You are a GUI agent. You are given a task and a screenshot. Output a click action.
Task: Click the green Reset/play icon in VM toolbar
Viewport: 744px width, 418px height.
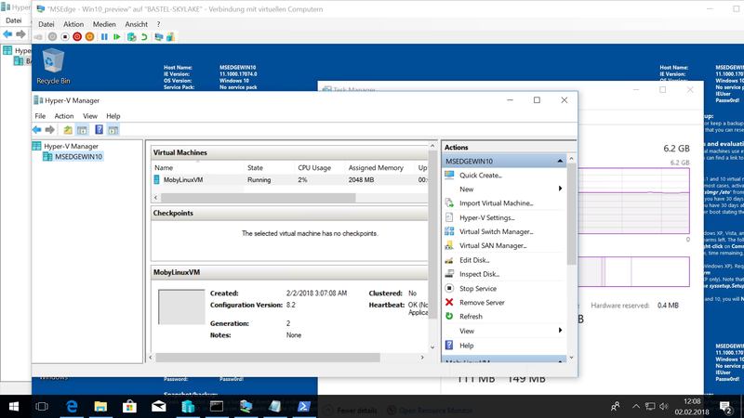click(x=117, y=36)
